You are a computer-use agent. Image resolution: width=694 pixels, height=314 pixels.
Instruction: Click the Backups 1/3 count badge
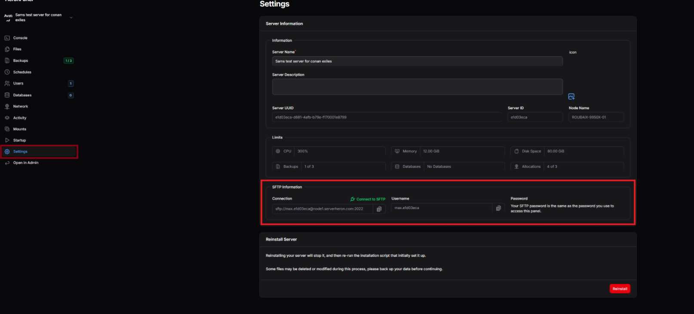pyautogui.click(x=68, y=61)
